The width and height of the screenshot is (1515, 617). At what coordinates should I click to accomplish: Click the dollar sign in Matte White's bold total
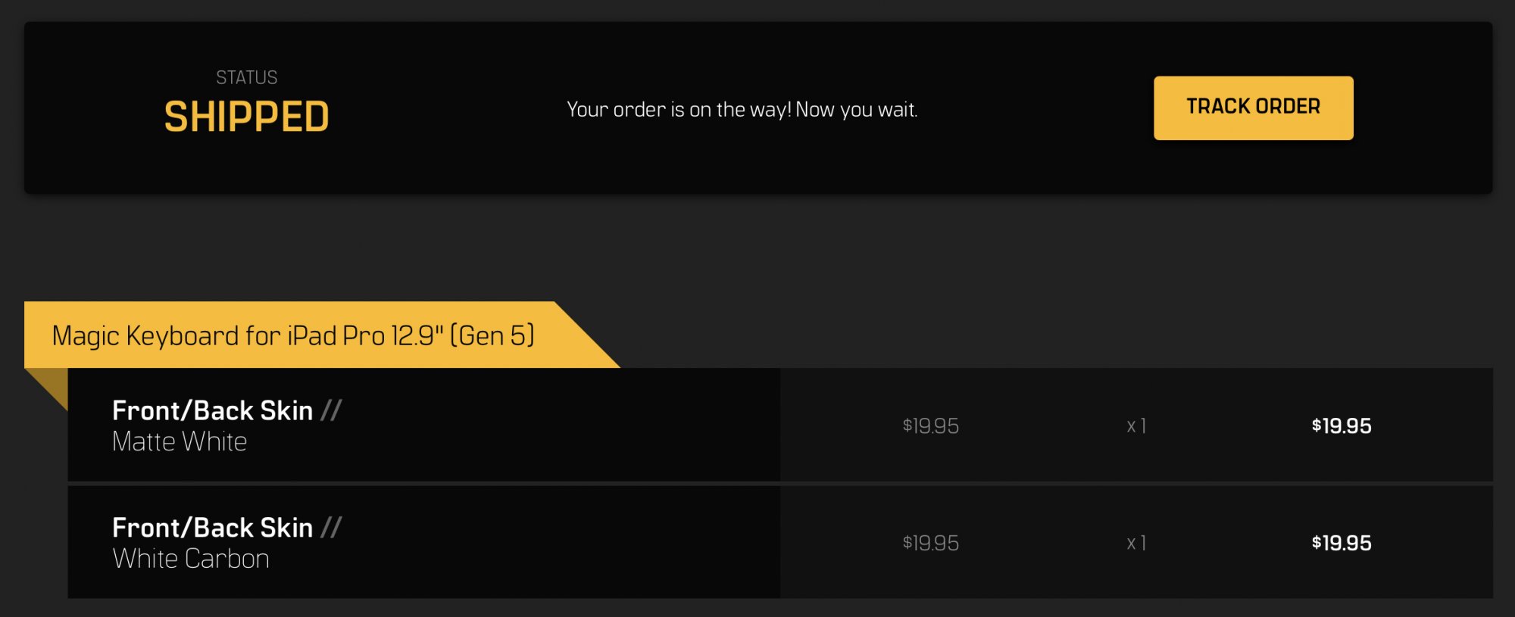point(1317,425)
